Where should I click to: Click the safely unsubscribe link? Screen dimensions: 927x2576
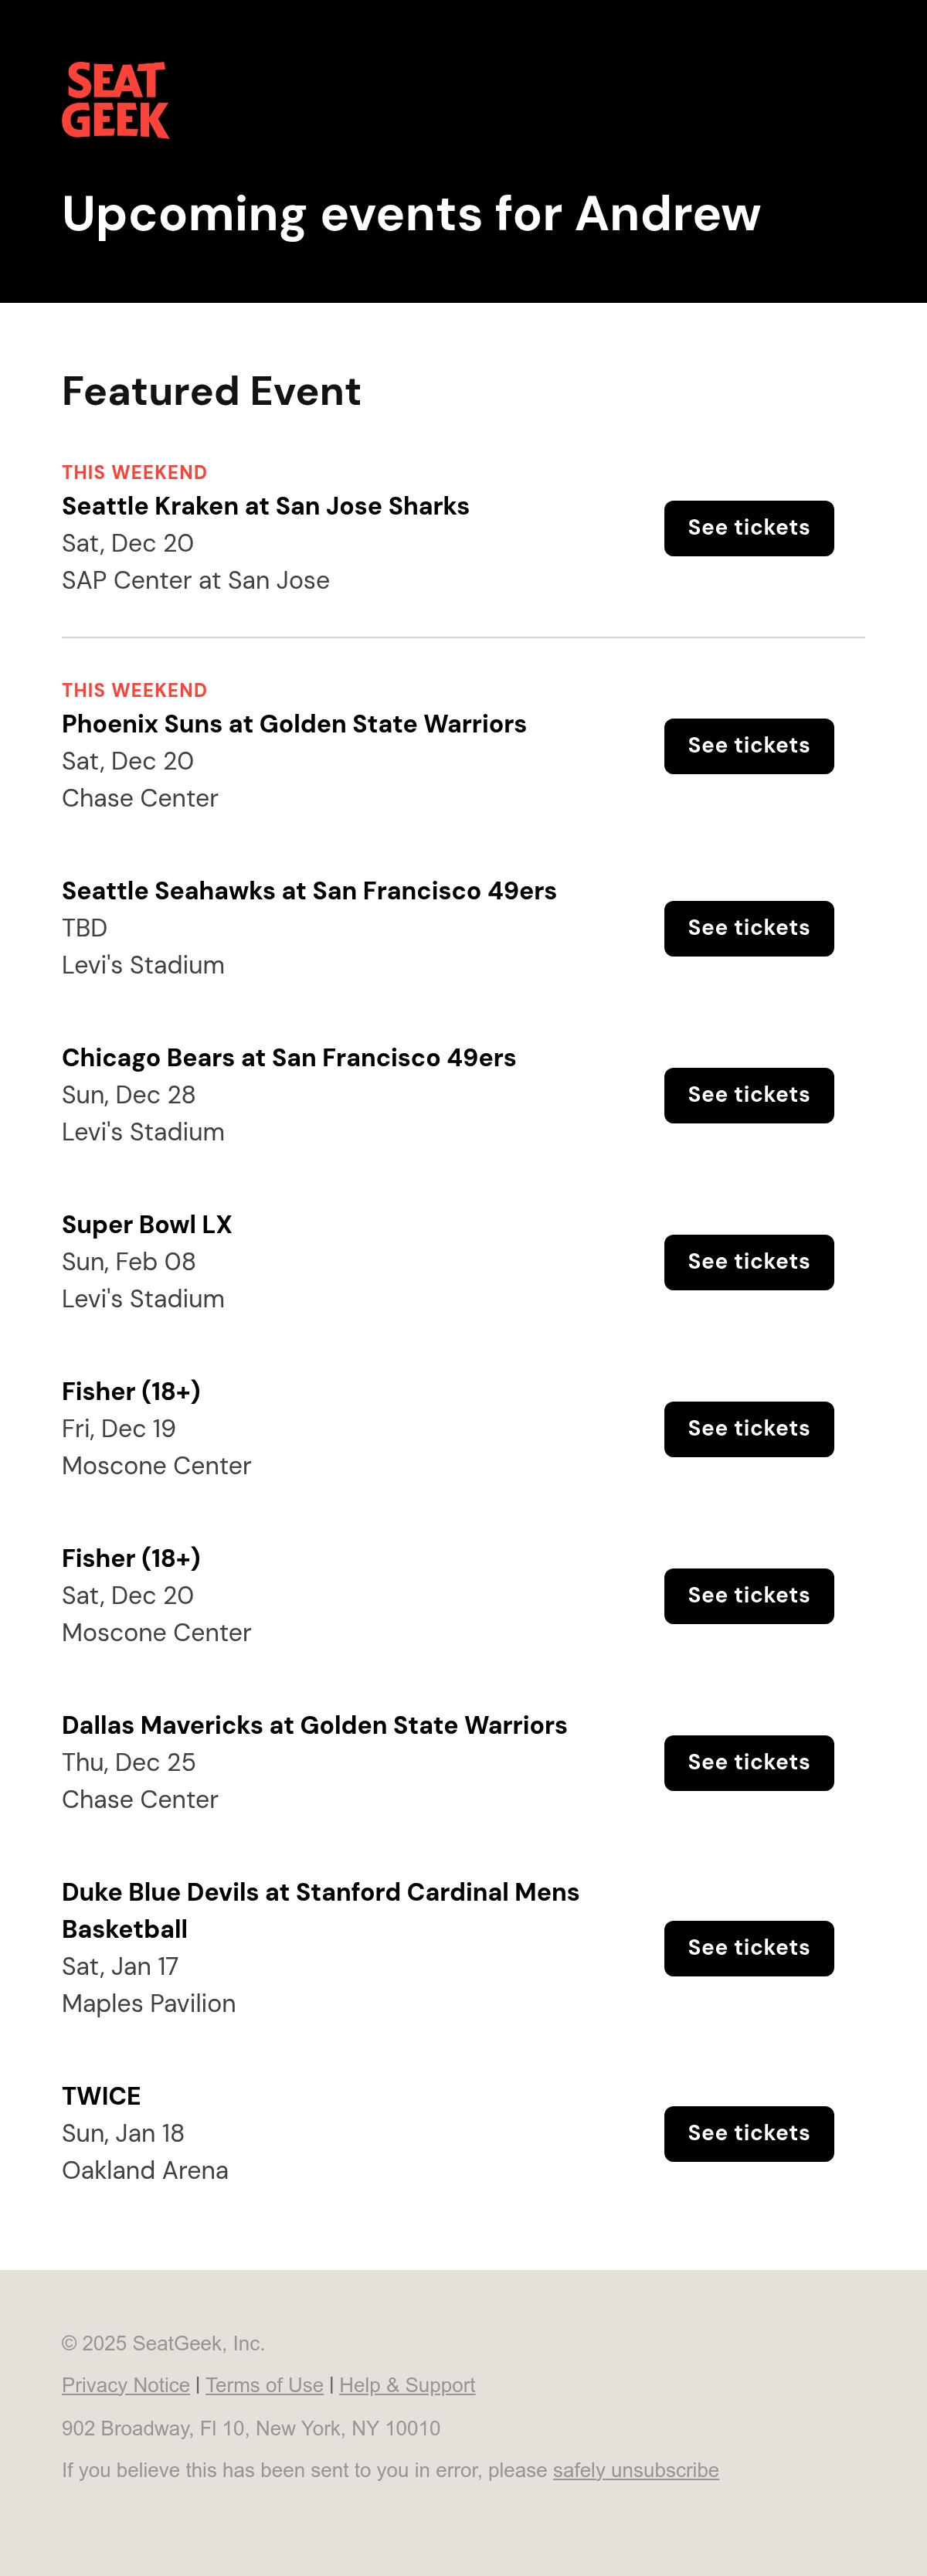[636, 2470]
